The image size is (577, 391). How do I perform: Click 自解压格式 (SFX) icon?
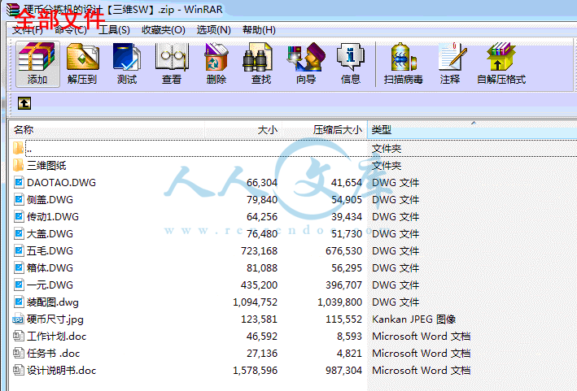coord(501,63)
